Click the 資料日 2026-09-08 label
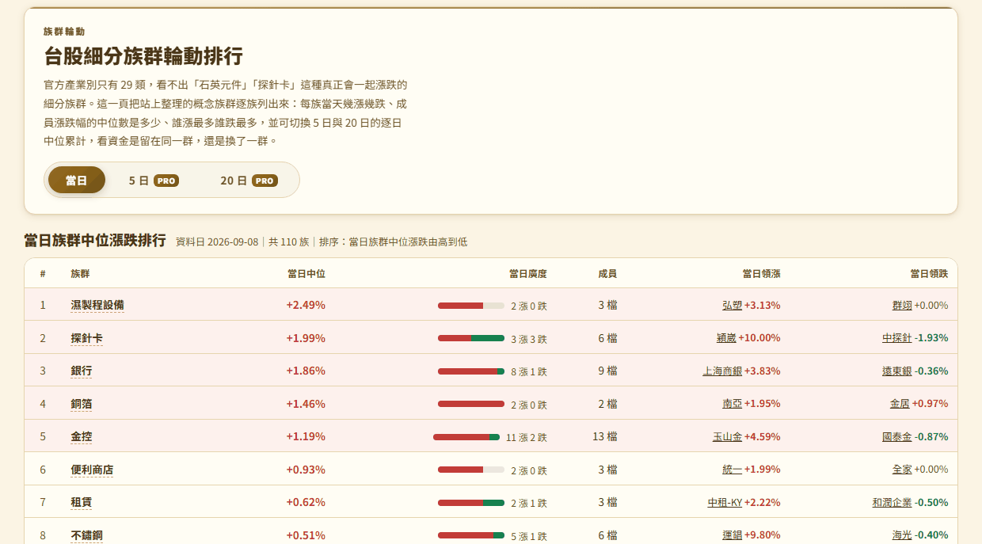 [x=217, y=242]
